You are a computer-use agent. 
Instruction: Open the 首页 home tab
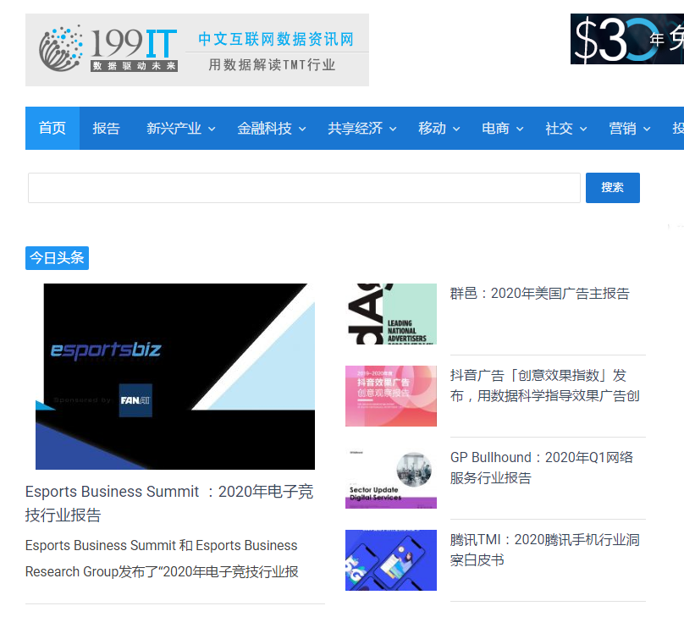pyautogui.click(x=52, y=128)
